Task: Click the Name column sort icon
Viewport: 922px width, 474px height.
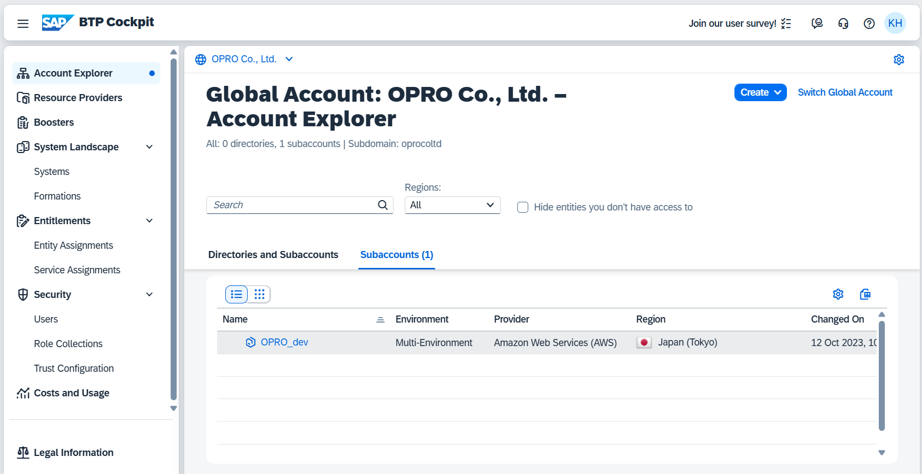Action: pyautogui.click(x=381, y=320)
